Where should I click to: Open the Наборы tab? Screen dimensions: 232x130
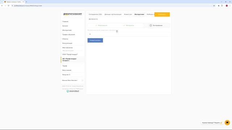[x=150, y=14]
